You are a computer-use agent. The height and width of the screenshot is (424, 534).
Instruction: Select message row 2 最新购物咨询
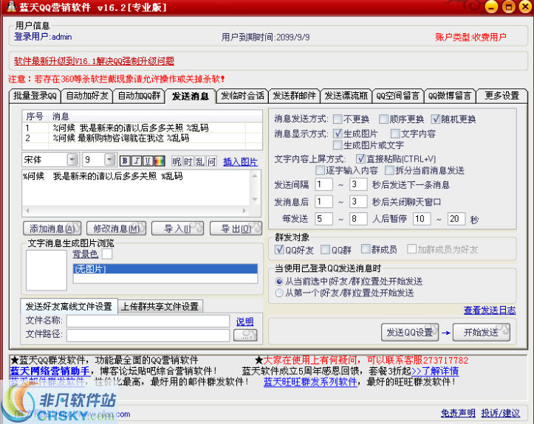(142, 138)
